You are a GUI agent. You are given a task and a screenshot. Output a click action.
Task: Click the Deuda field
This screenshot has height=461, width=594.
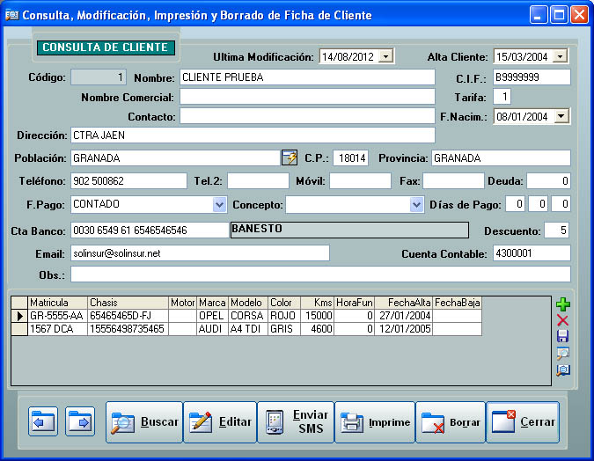pos(548,180)
